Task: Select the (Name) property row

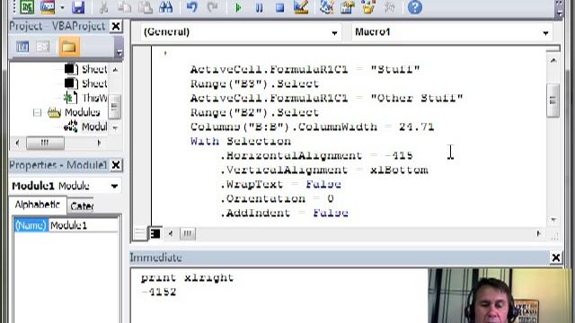Action: click(31, 225)
